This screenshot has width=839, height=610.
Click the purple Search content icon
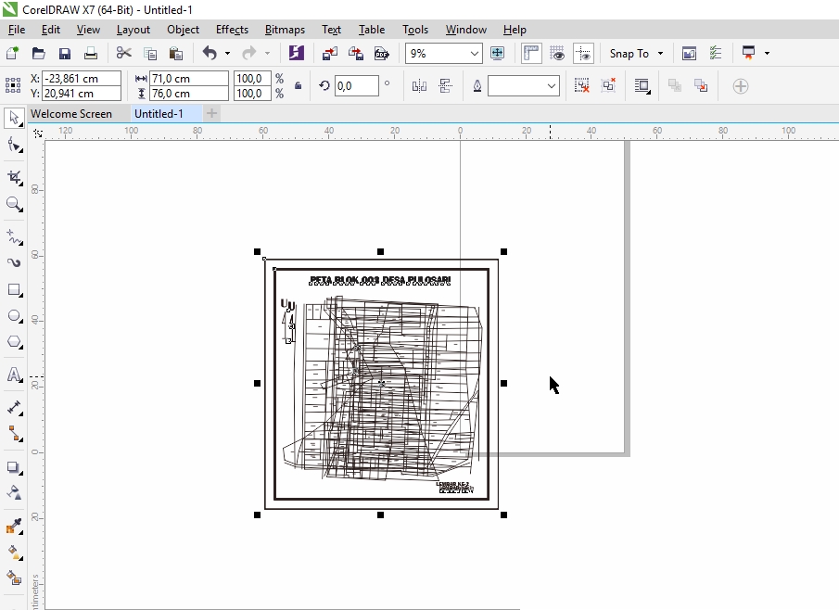[296, 53]
